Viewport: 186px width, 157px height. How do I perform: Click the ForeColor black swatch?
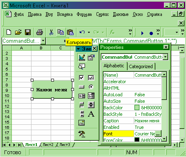137,139
